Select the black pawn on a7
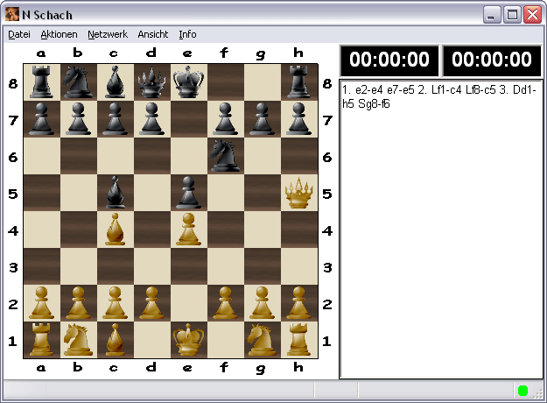The image size is (547, 403). [41, 119]
